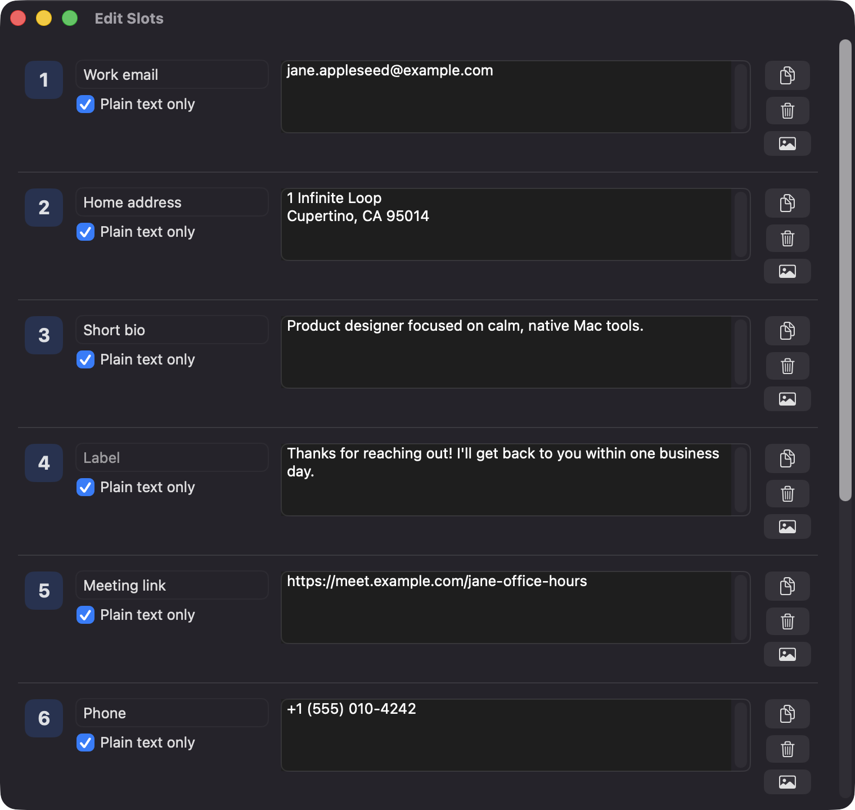855x810 pixels.
Task: Copy the Meeting link slot contents
Action: [x=787, y=586]
